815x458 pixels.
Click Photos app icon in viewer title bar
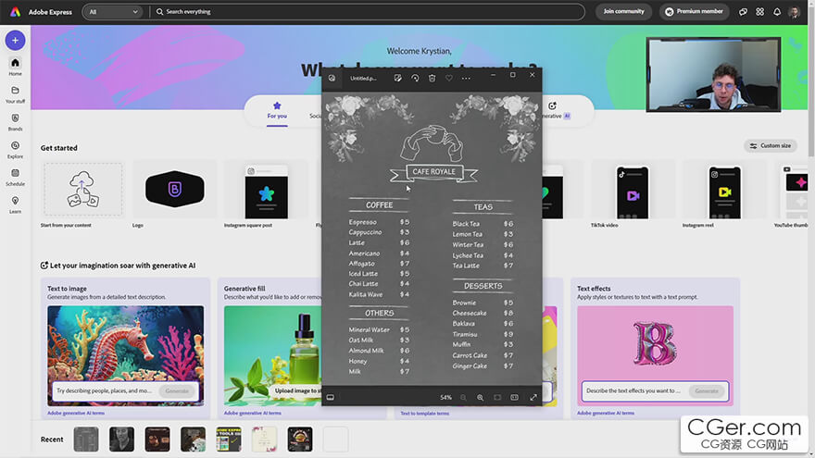click(332, 78)
